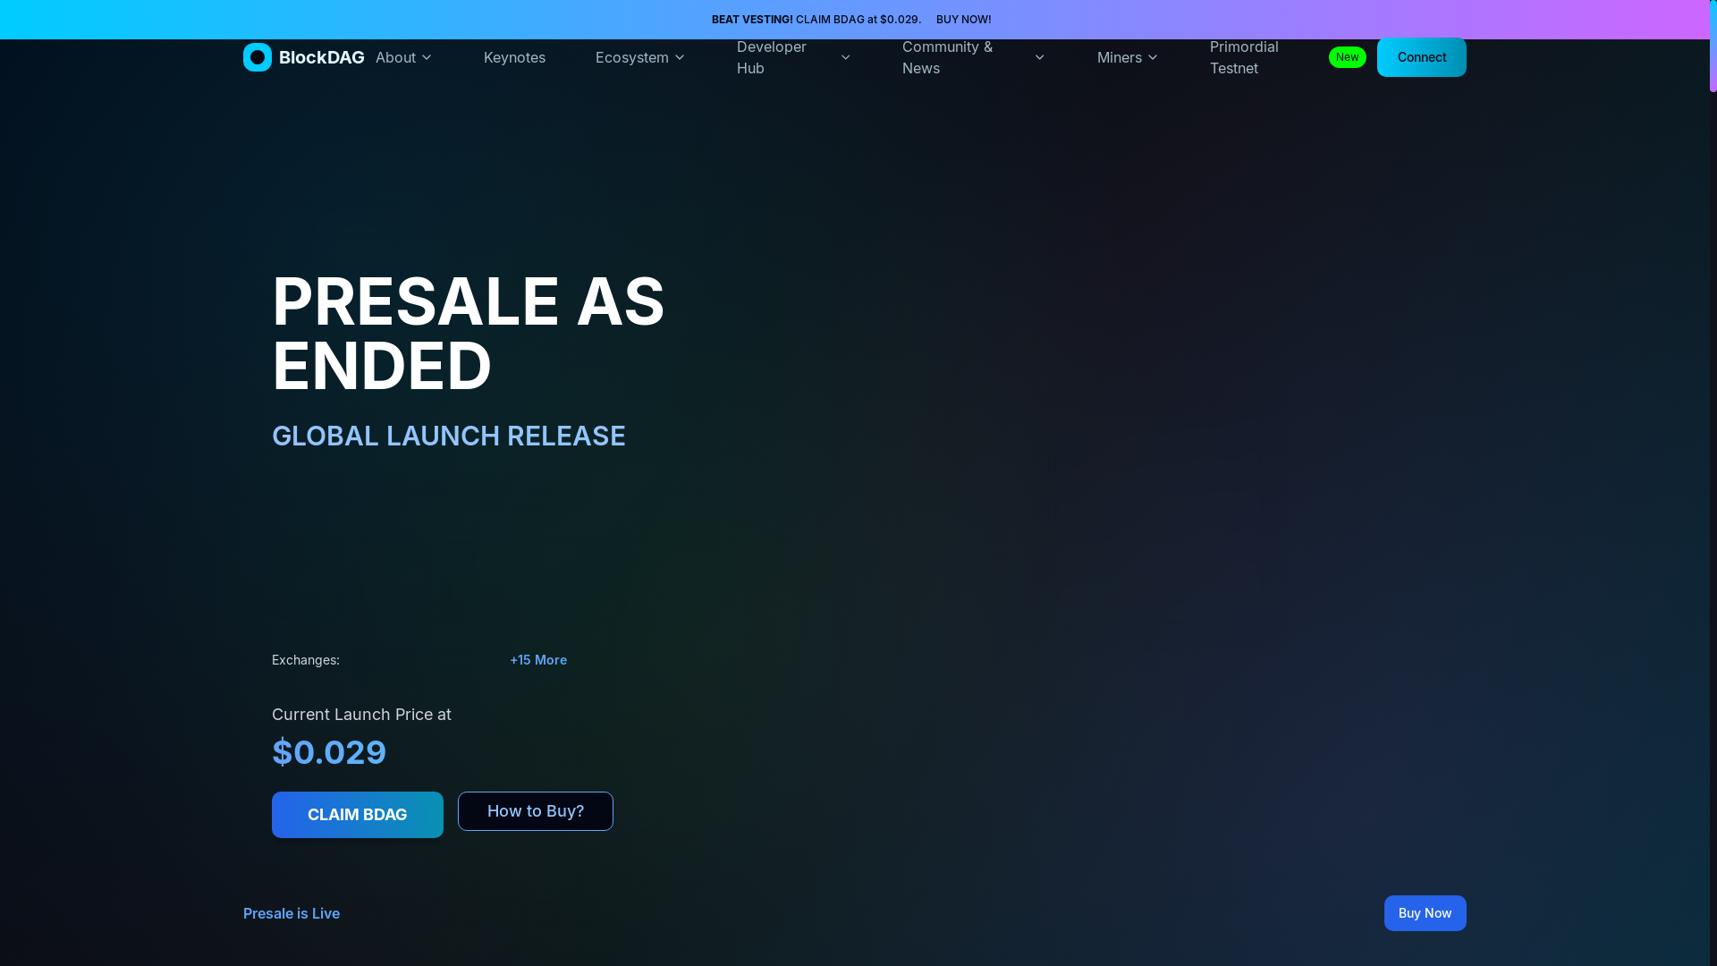
Task: Open the Community & News menu
Action: [x=974, y=57]
